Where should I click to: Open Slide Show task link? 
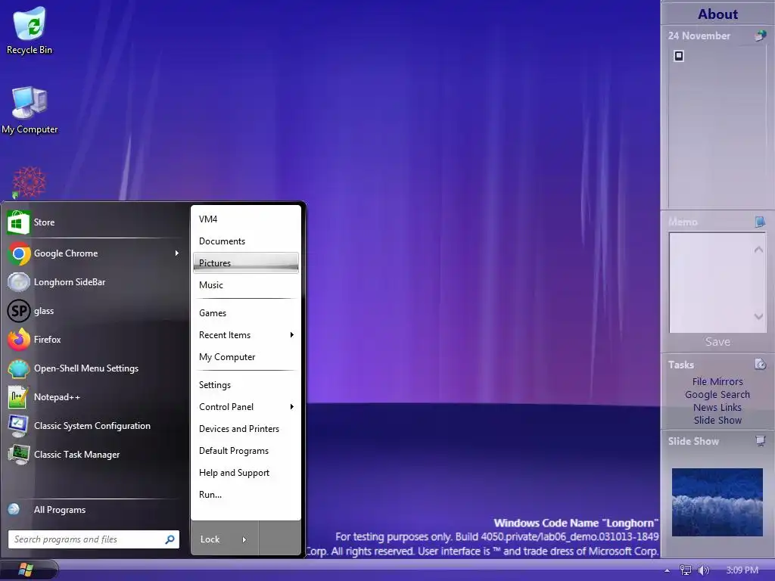[717, 420]
